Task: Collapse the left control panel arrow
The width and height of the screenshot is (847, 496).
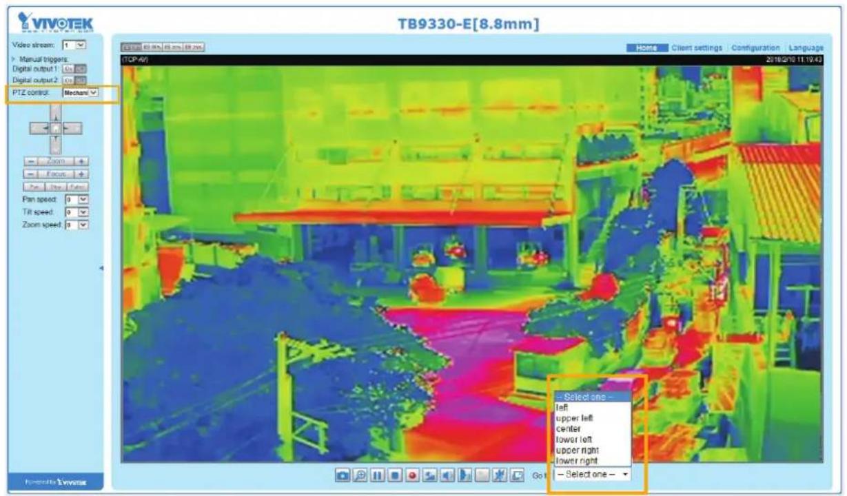Action: pos(101,268)
